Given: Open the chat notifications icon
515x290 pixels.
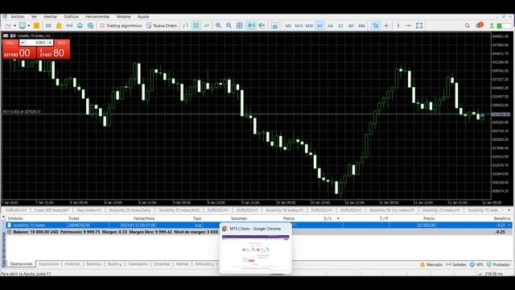Looking at the screenshot, I should point(480,25).
